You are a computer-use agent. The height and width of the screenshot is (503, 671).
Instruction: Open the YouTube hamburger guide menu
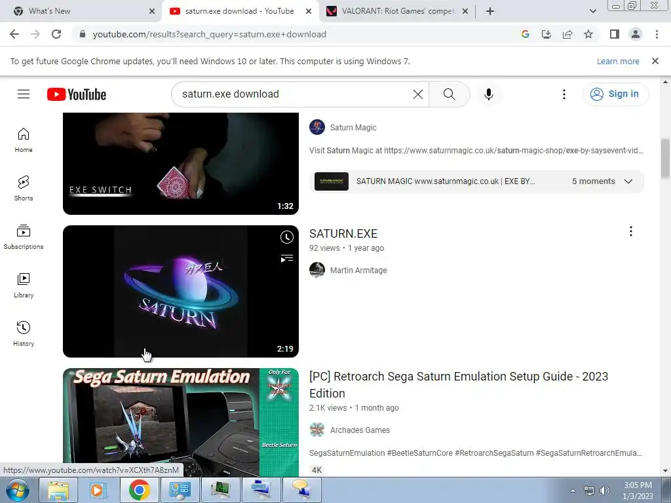point(24,94)
